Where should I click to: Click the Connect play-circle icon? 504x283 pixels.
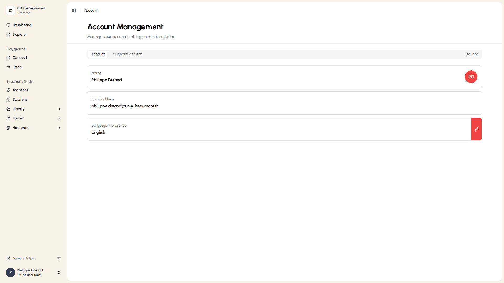8,58
